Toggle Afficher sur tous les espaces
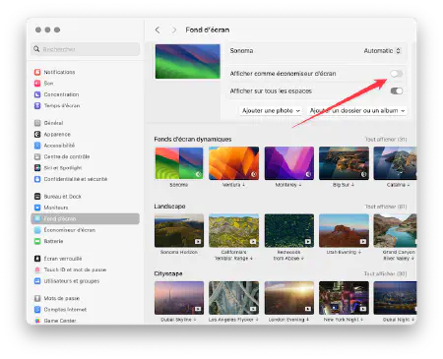The image size is (443, 359). (397, 90)
